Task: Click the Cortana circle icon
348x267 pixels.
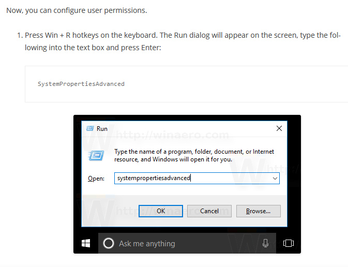Action: pyautogui.click(x=109, y=243)
